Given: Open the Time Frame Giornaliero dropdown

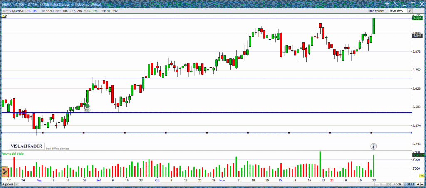Looking at the screenshot, I should 401,10.
